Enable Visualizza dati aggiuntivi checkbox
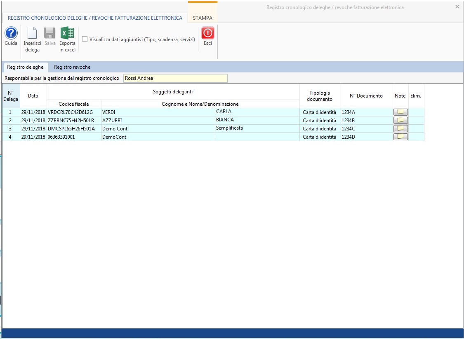This screenshot has height=339, width=464. click(85, 39)
